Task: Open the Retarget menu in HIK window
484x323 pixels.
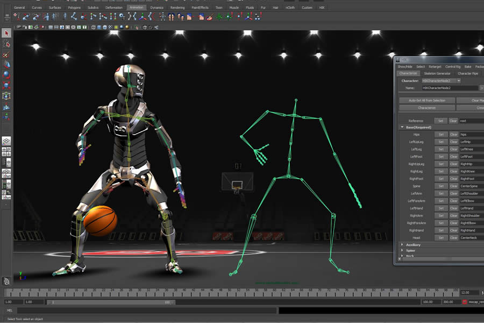Action: (x=435, y=67)
